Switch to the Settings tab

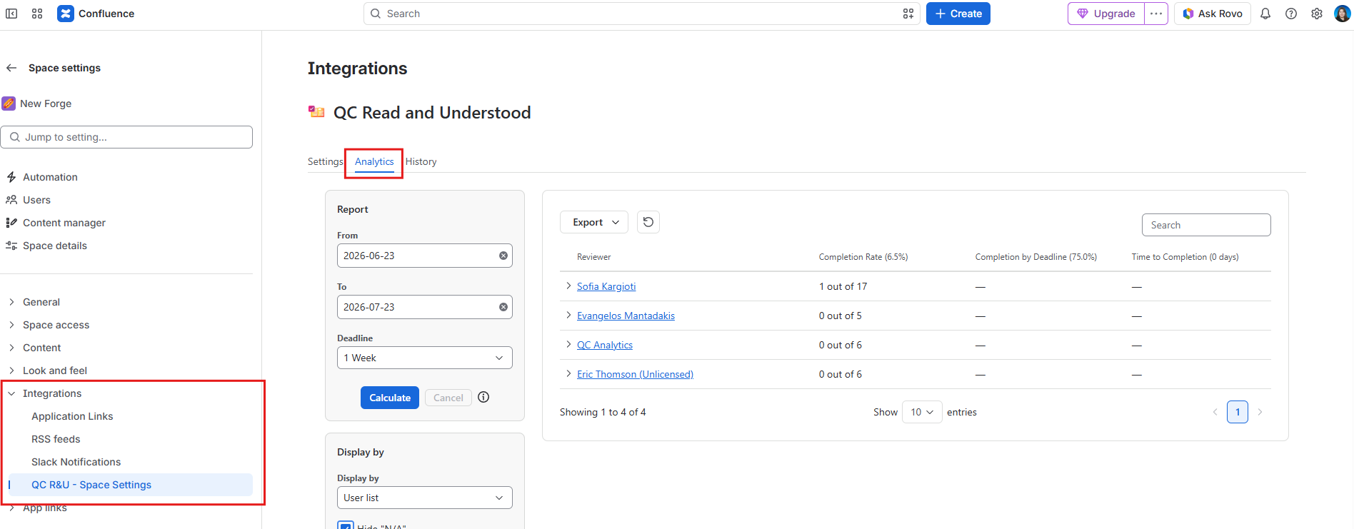click(325, 161)
